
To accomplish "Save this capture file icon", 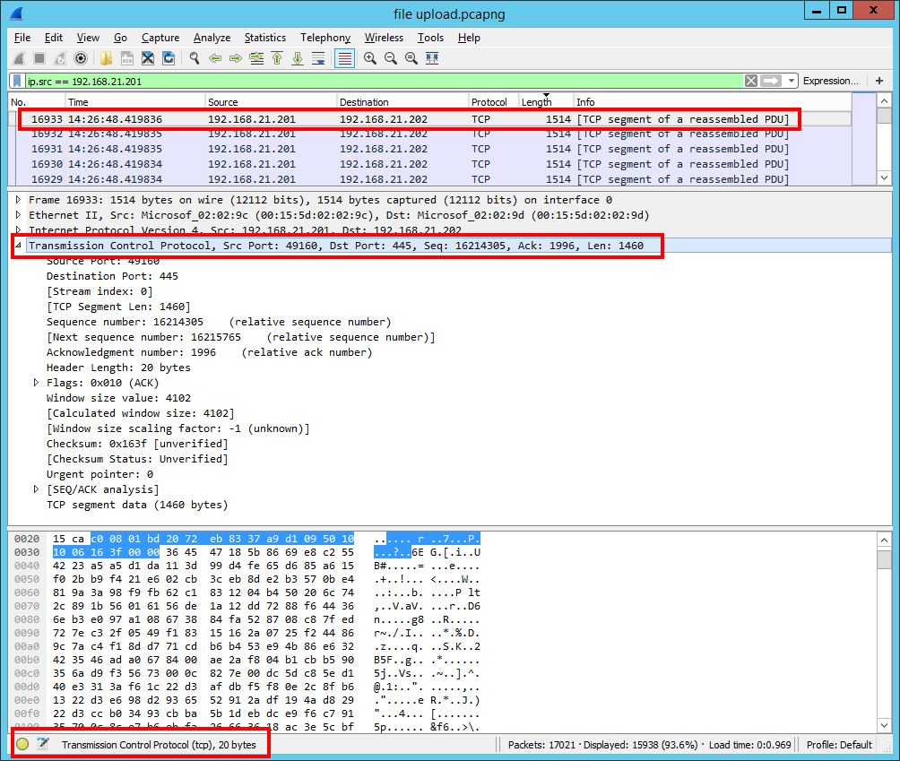I will click(127, 58).
